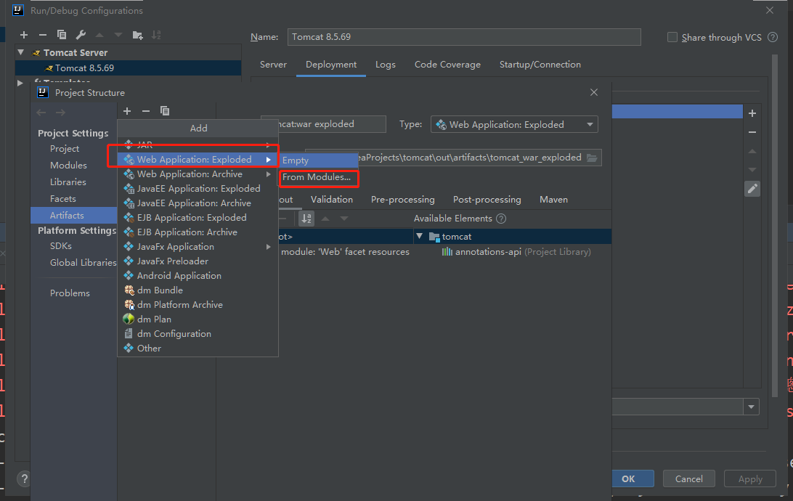Move configuration up arrow in Run/Debug toolbar
Screen dimensions: 793x501
pos(99,35)
